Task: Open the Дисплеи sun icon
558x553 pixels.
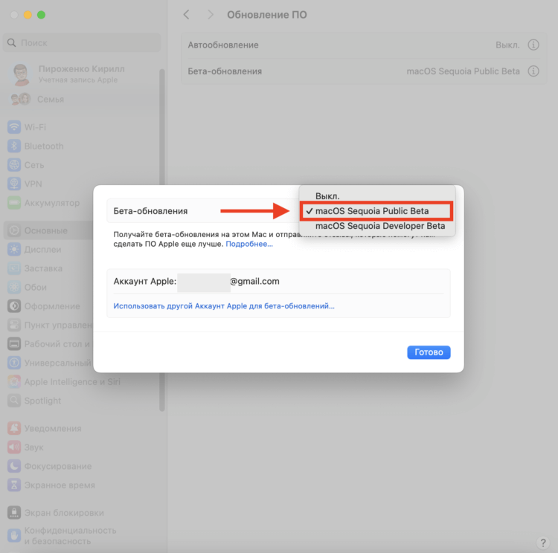Action: coord(14,249)
